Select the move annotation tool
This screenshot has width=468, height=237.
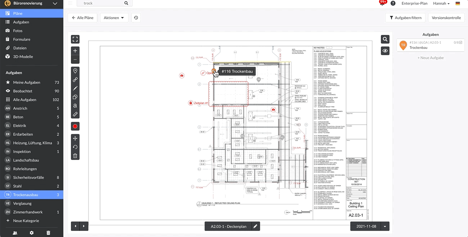coord(75,138)
